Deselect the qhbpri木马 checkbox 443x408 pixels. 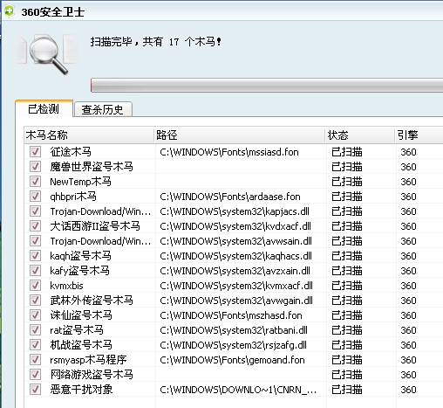tap(35, 197)
